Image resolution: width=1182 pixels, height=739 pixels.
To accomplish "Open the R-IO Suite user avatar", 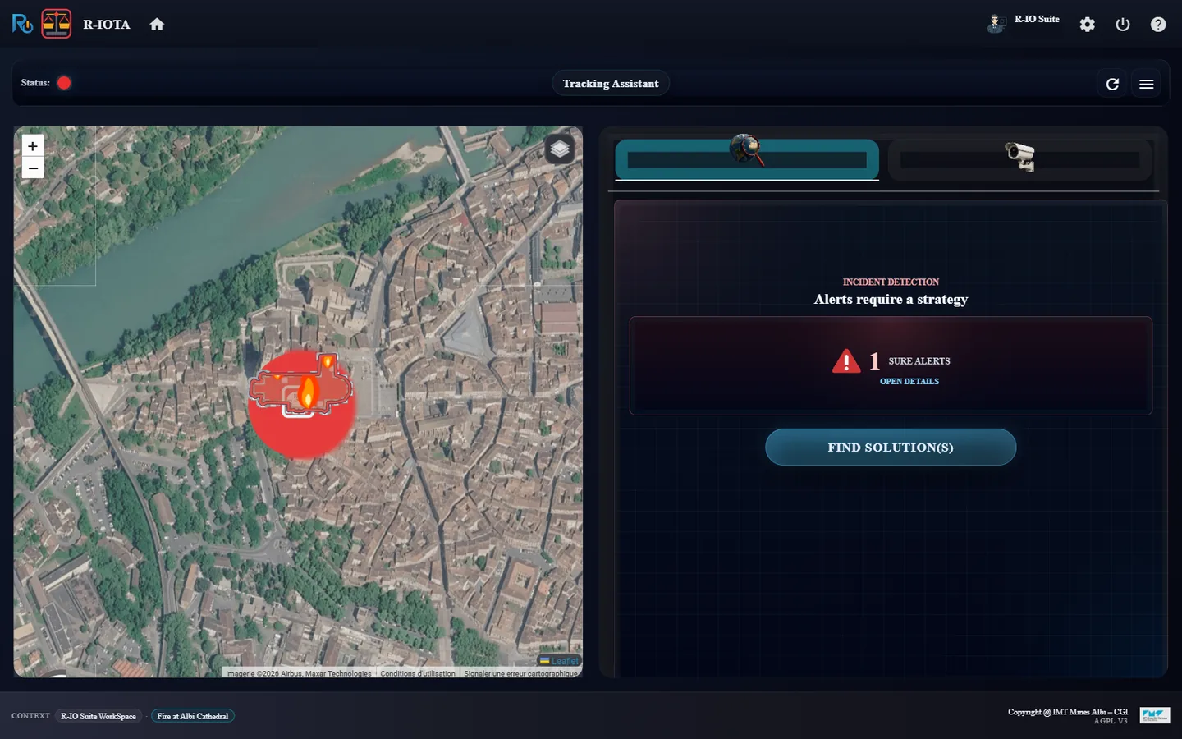I will pyautogui.click(x=996, y=23).
